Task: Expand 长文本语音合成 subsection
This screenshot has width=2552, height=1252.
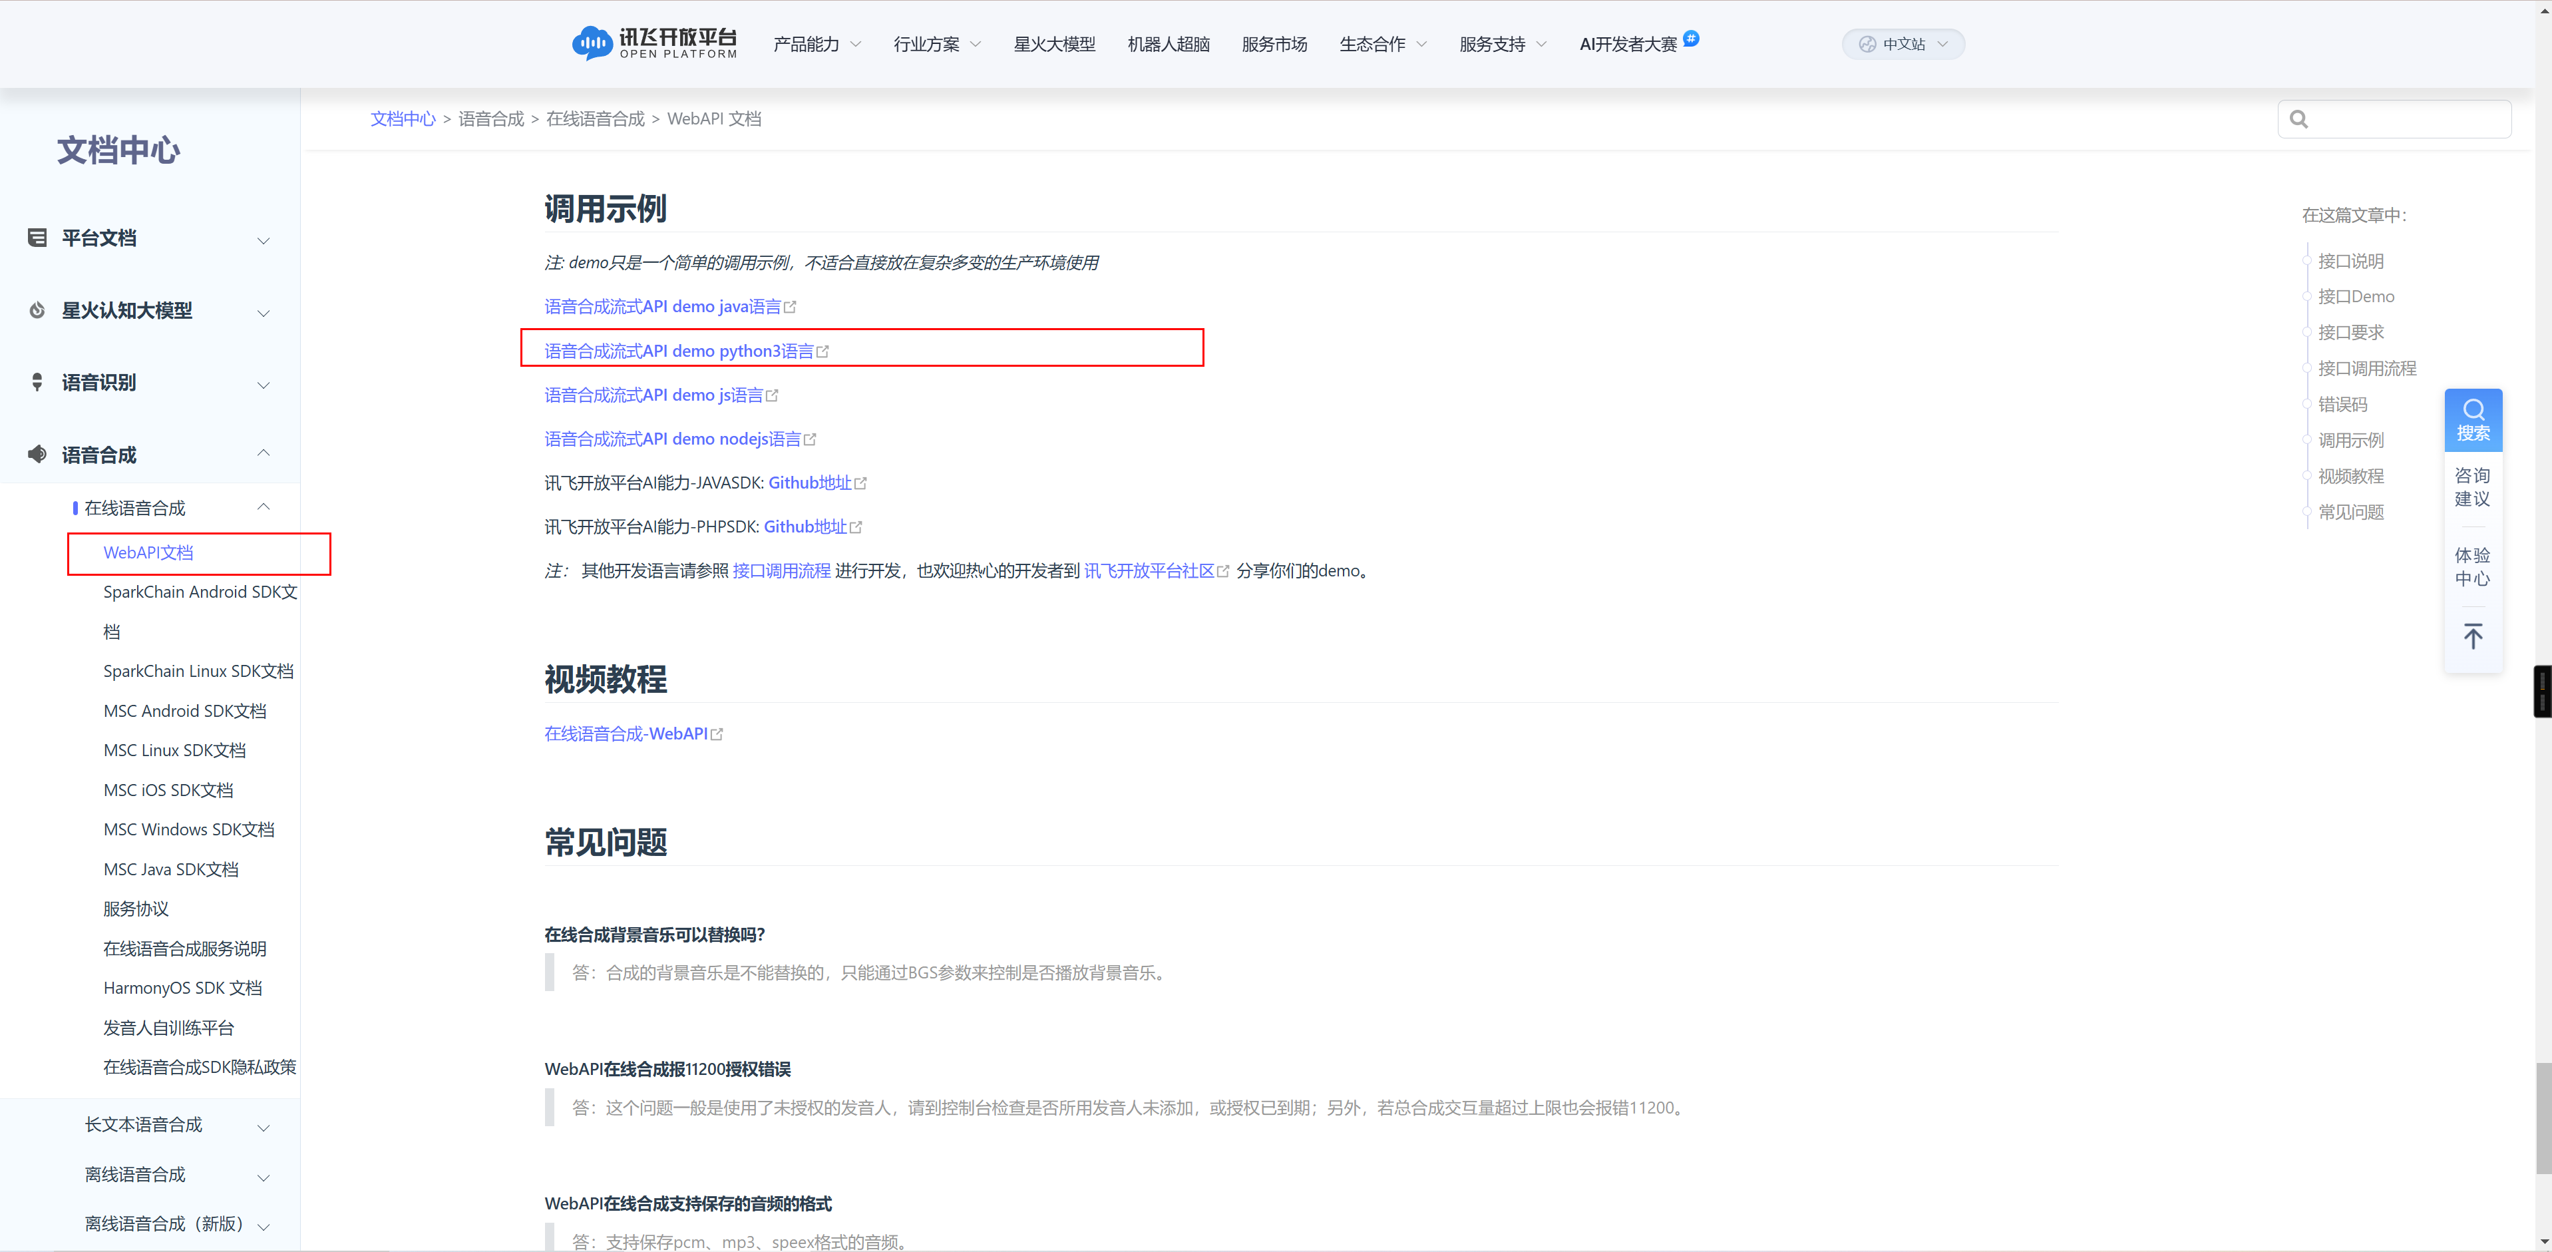Action: coord(264,1128)
